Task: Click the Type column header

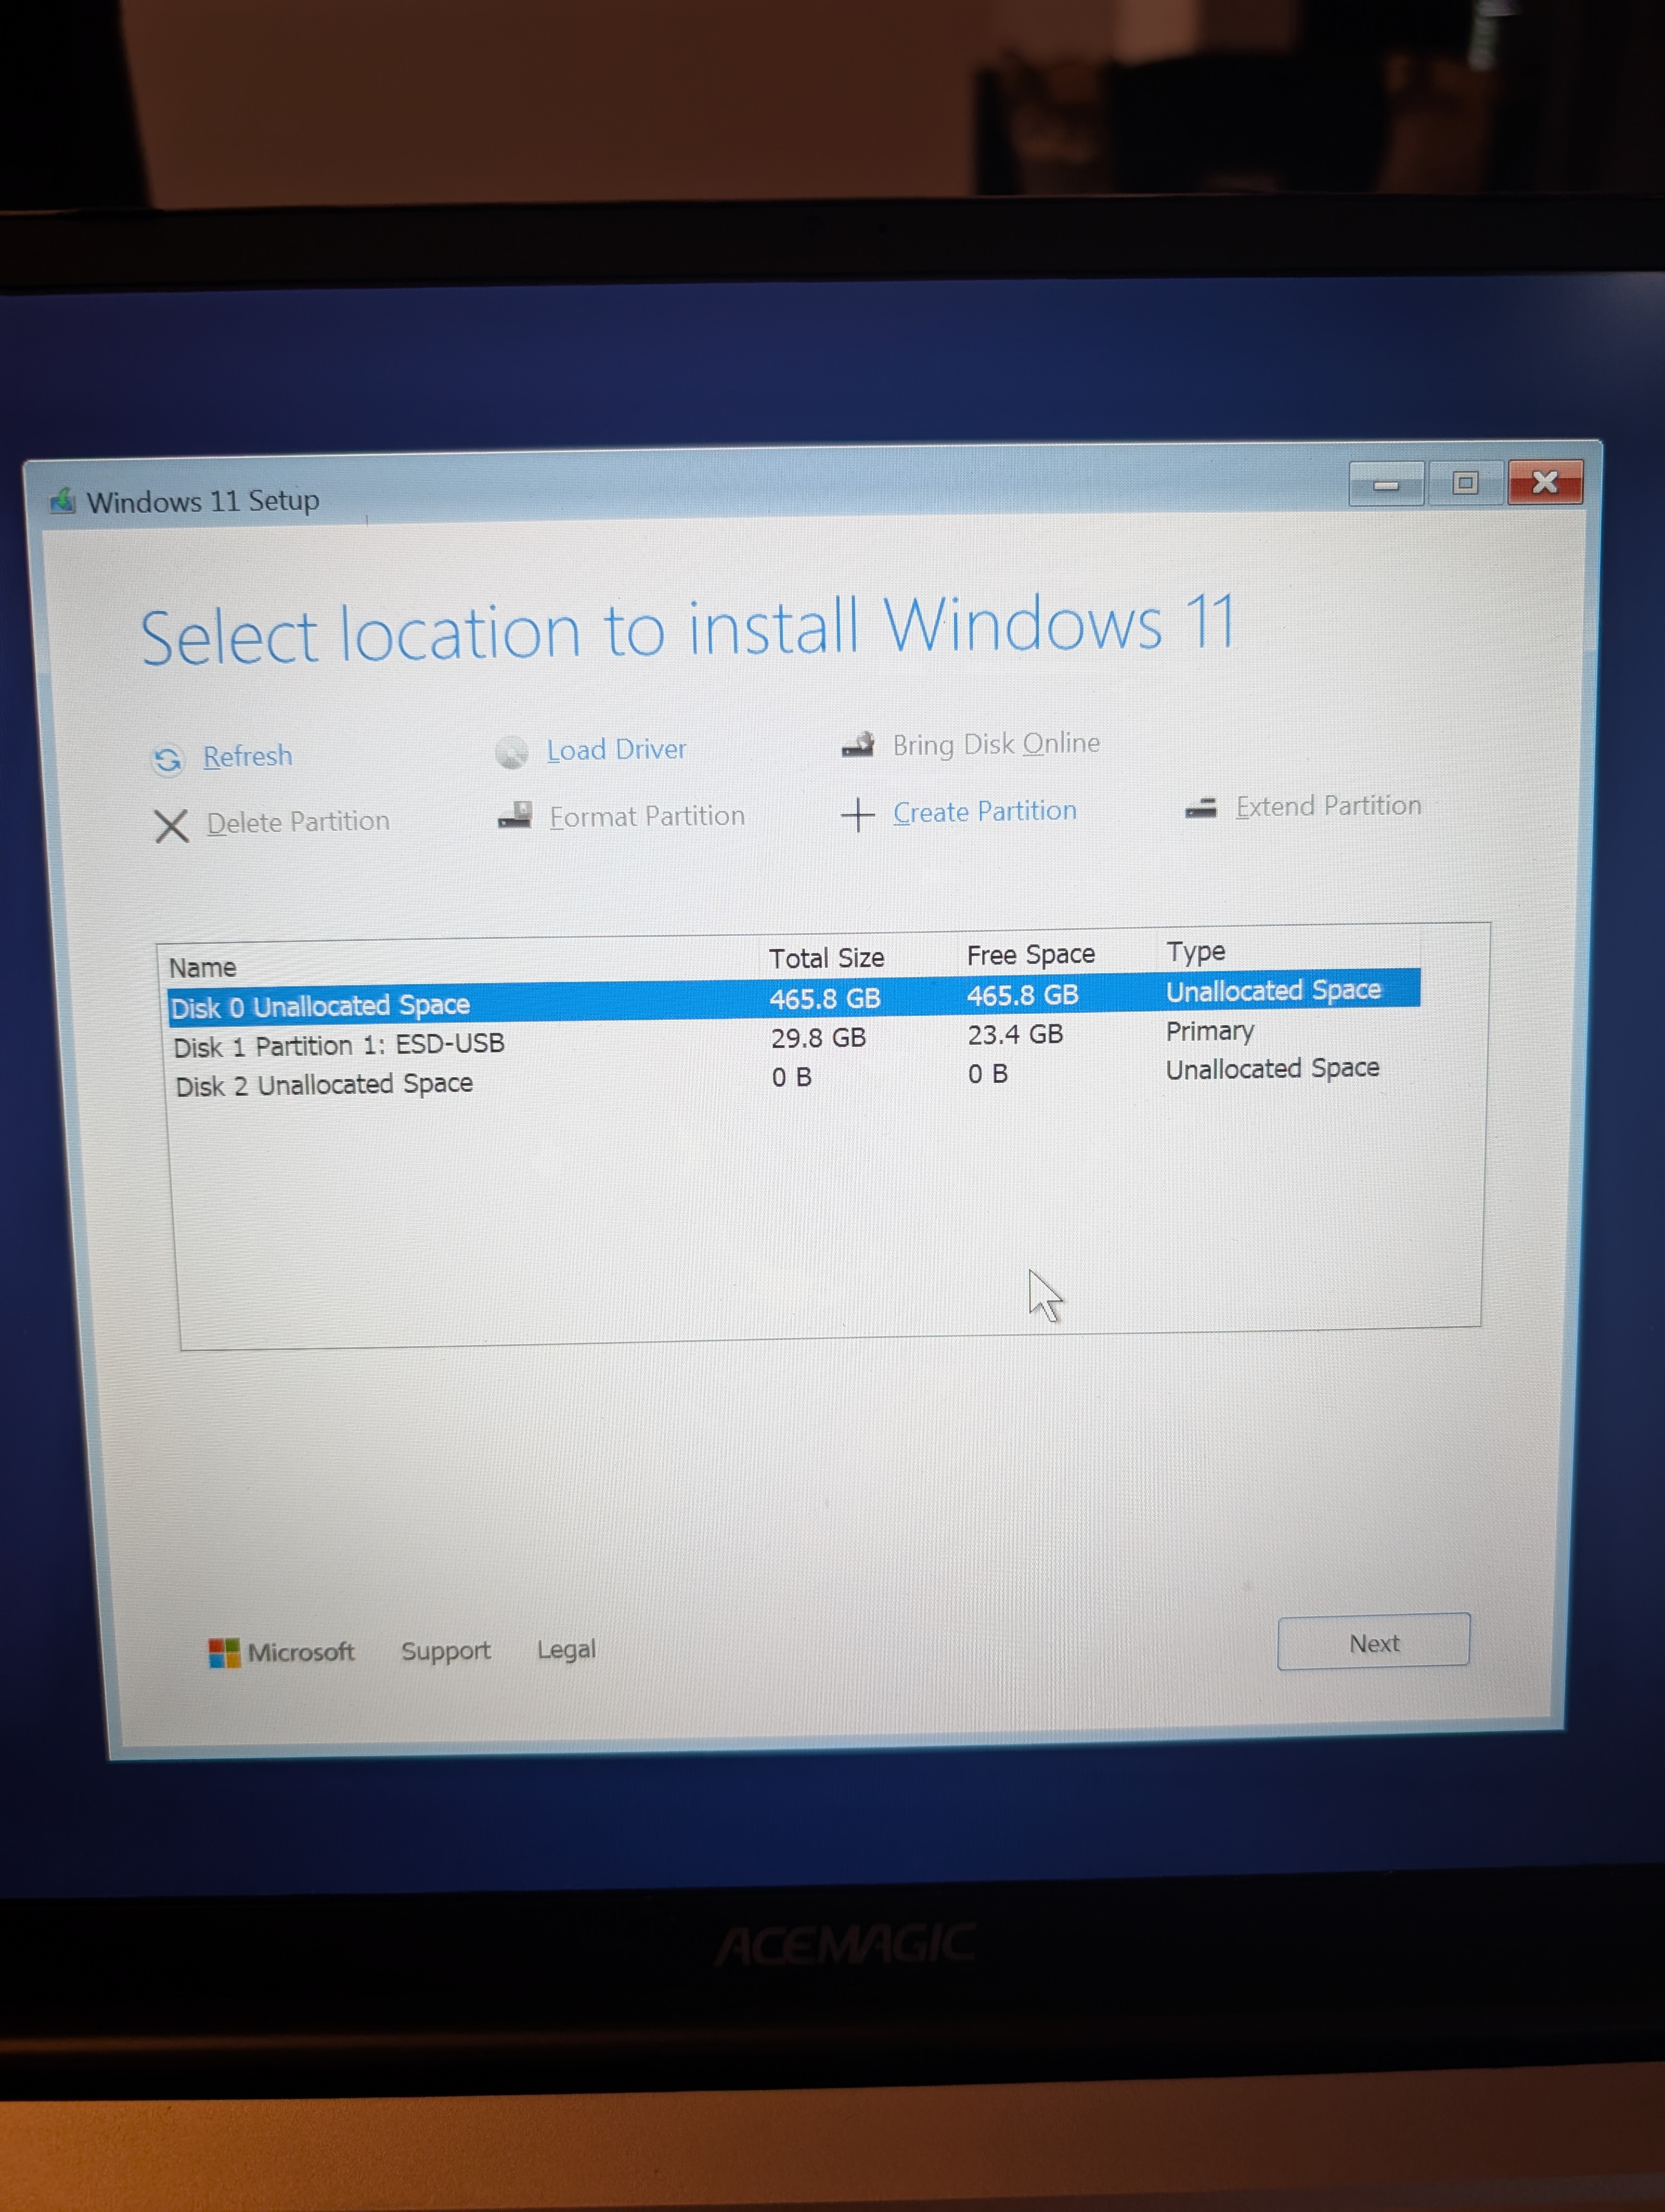Action: click(1195, 951)
